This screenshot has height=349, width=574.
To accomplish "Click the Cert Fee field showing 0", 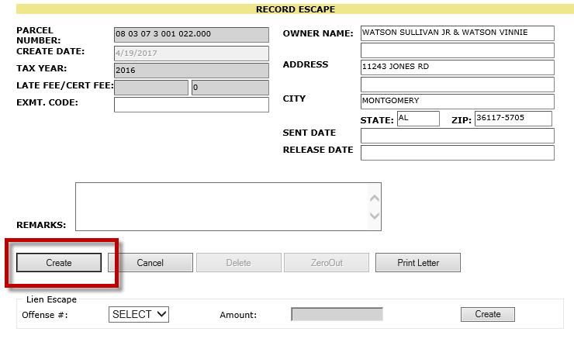I will coord(230,88).
